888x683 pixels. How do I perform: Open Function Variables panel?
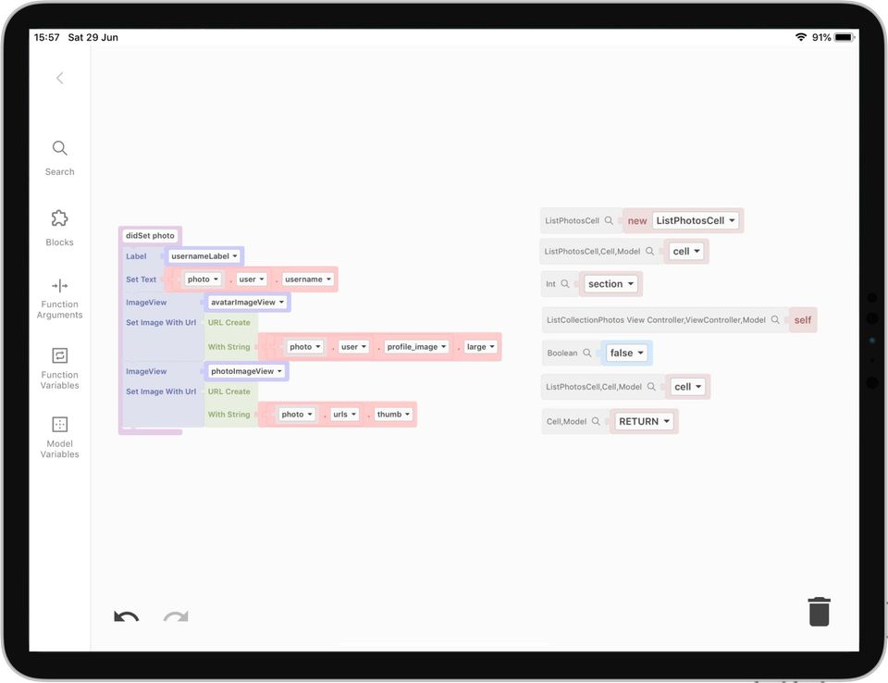click(59, 368)
